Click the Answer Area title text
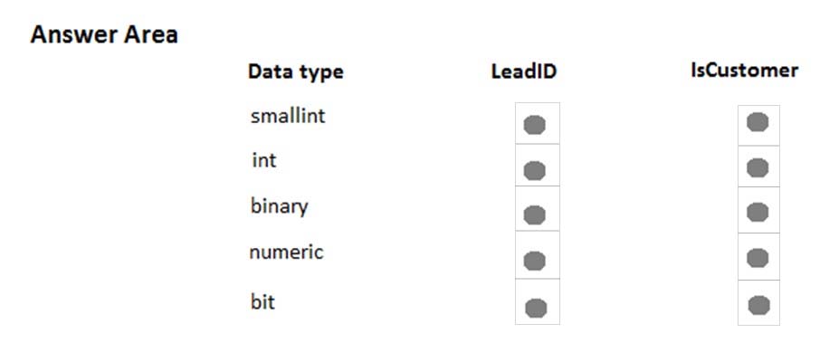The height and width of the screenshot is (343, 839). 104,34
